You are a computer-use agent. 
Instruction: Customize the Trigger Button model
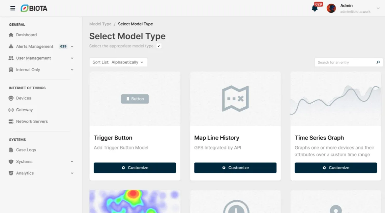click(x=135, y=168)
